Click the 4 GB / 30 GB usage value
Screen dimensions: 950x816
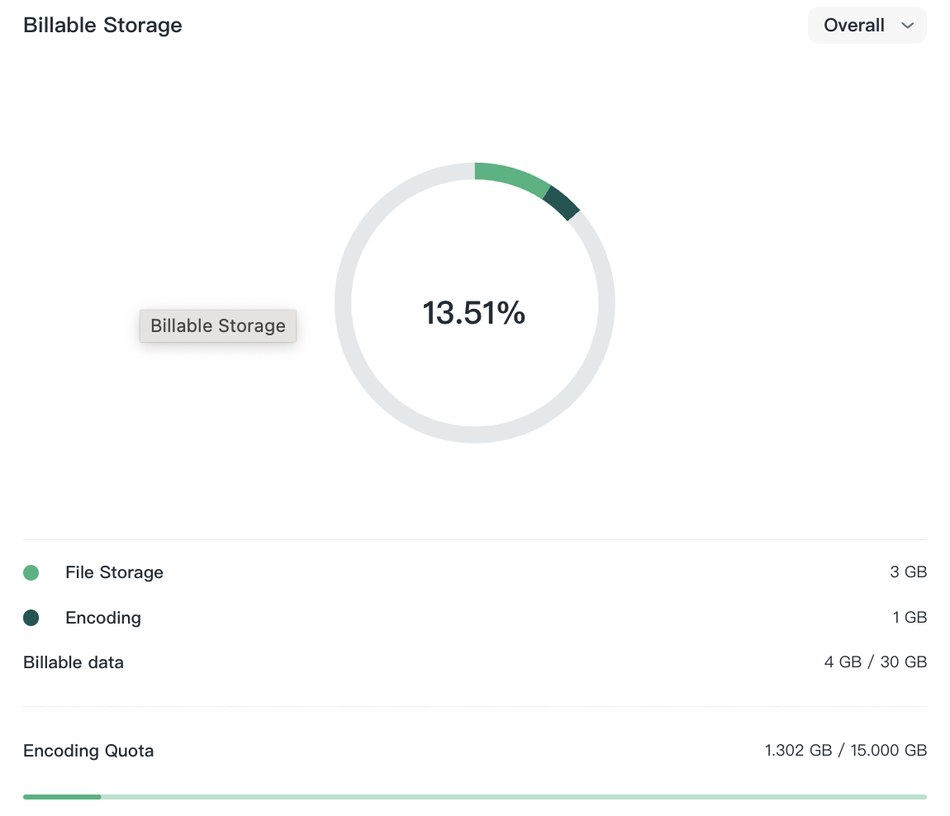pyautogui.click(x=875, y=662)
